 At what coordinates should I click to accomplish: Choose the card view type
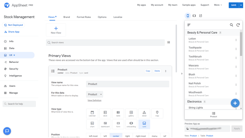click(144, 125)
